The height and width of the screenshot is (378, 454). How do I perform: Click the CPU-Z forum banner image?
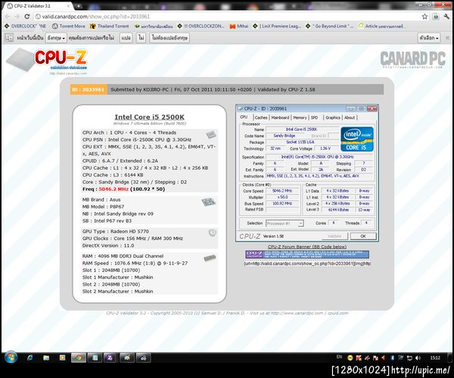click(307, 255)
